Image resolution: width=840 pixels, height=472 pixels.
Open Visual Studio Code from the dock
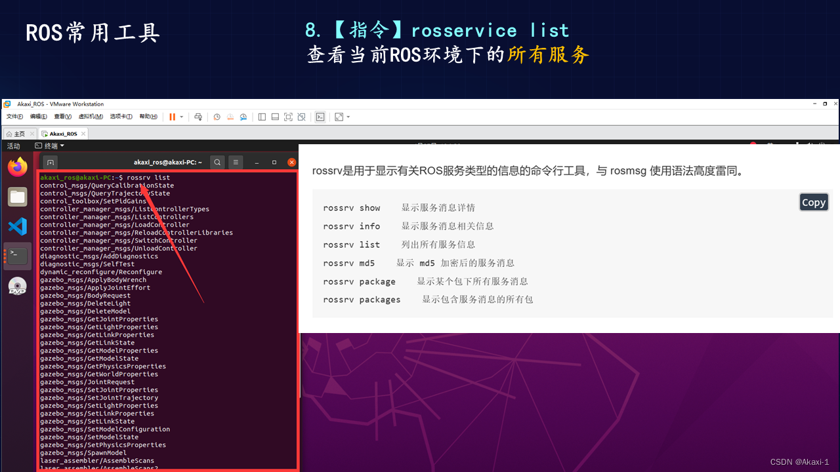coord(17,226)
